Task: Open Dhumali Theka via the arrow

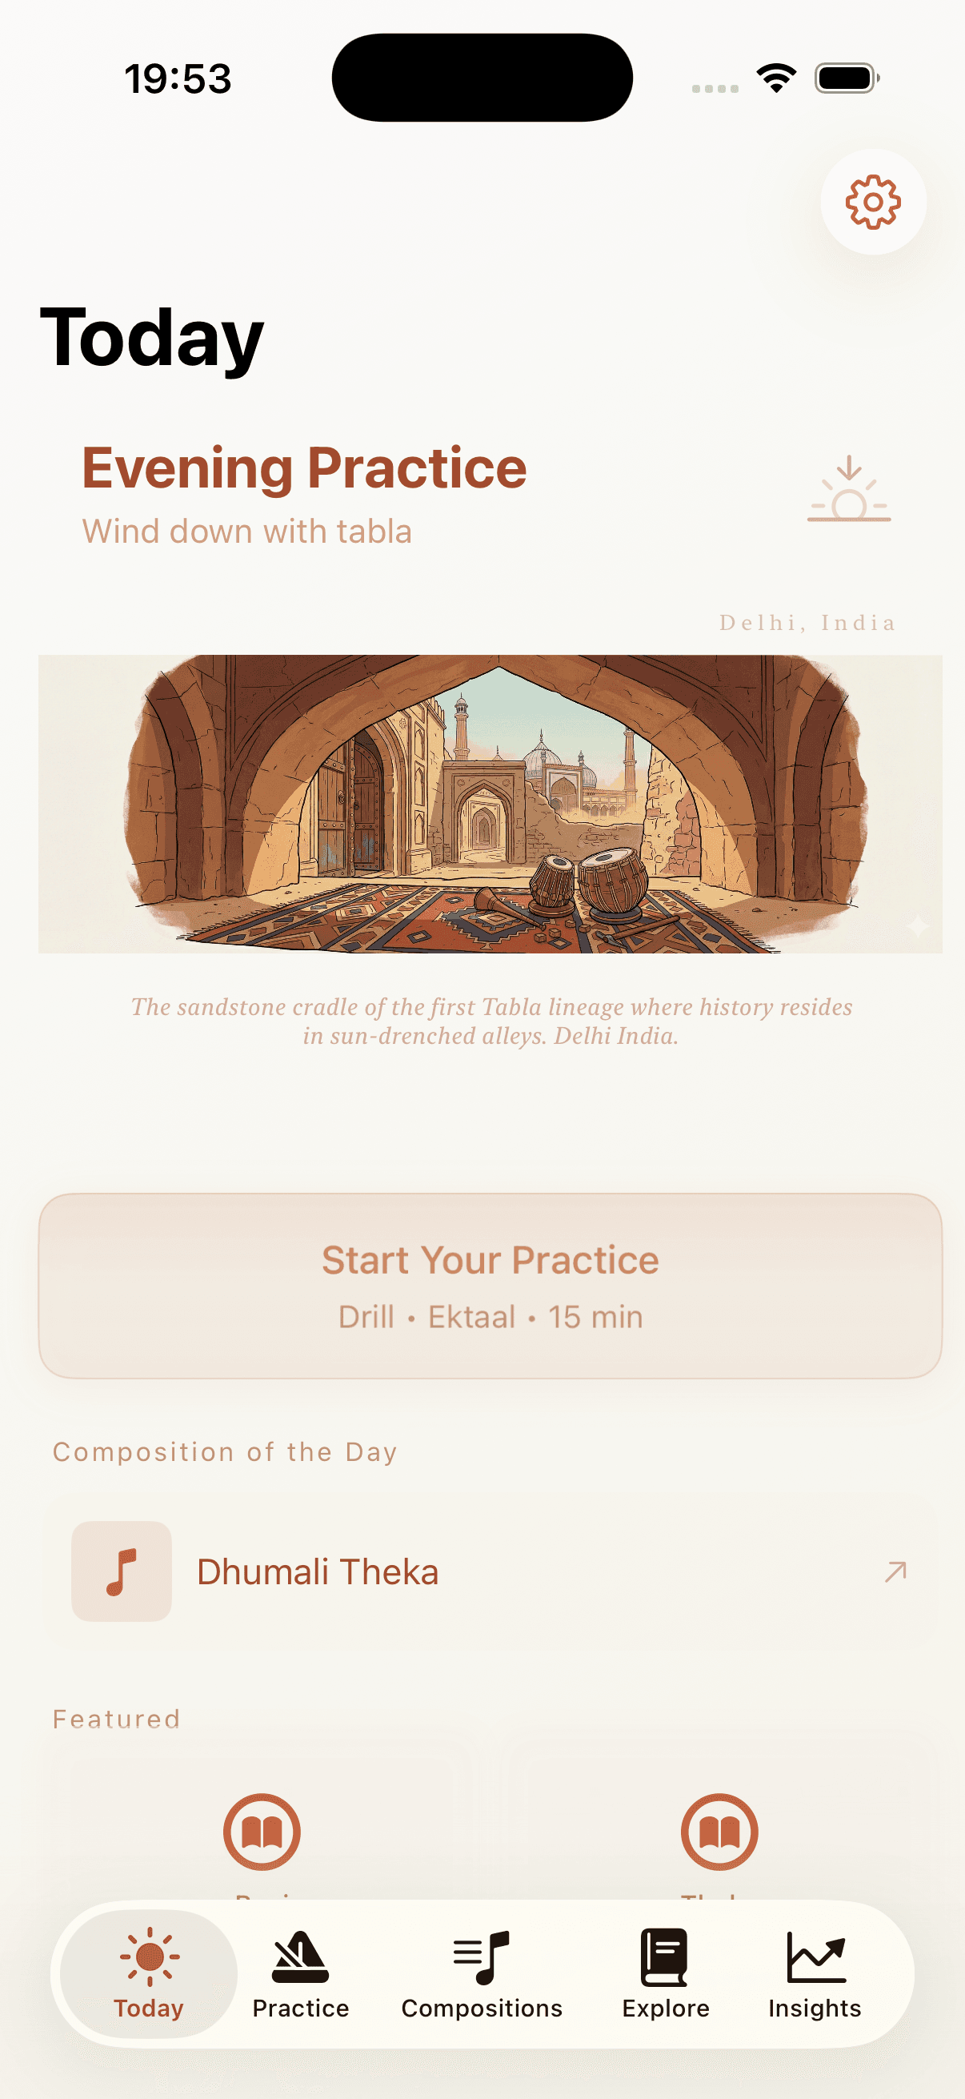Action: pos(895,1571)
